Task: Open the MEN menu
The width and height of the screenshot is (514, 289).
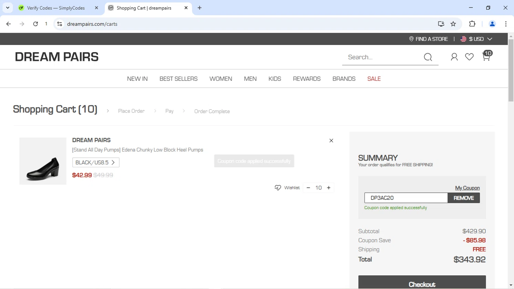Action: 250,79
